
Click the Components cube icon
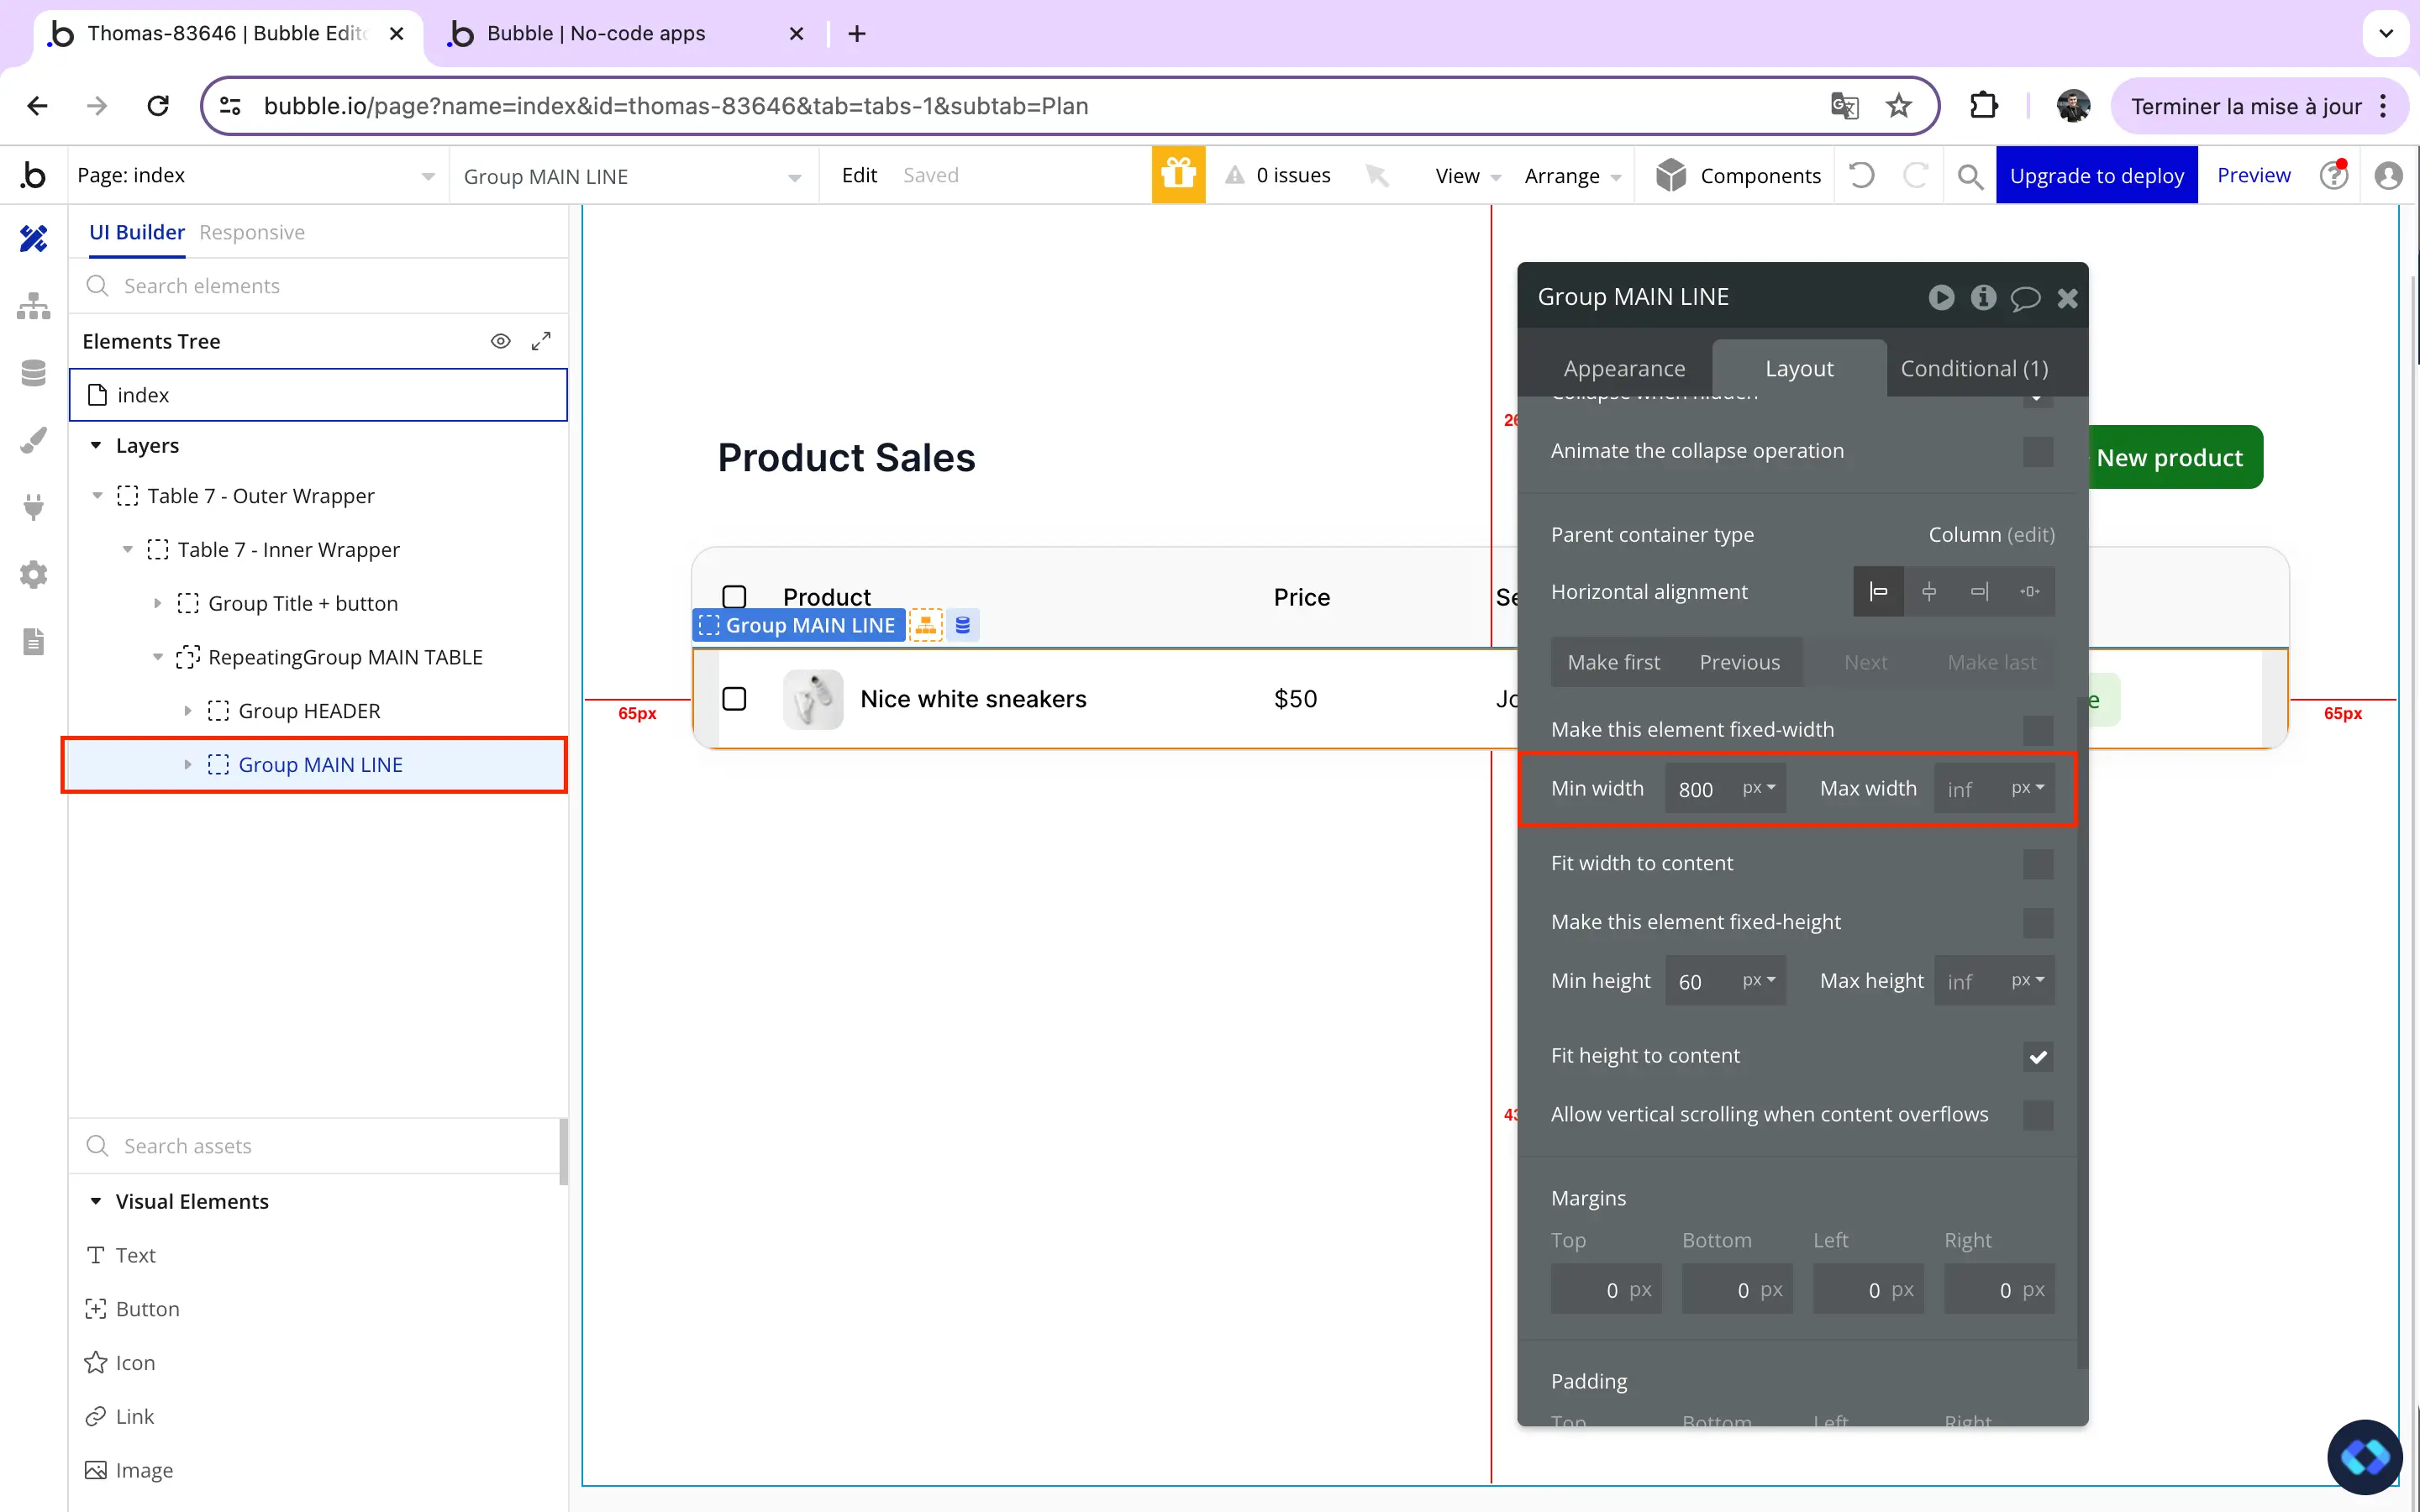[1671, 175]
